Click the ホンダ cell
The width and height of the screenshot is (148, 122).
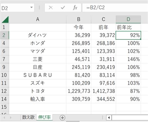tap(37, 43)
